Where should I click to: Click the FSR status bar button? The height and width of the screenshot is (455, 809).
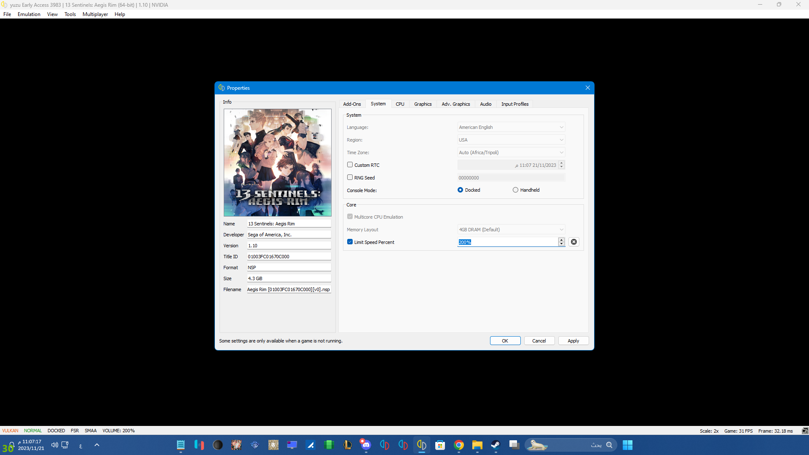pos(75,431)
